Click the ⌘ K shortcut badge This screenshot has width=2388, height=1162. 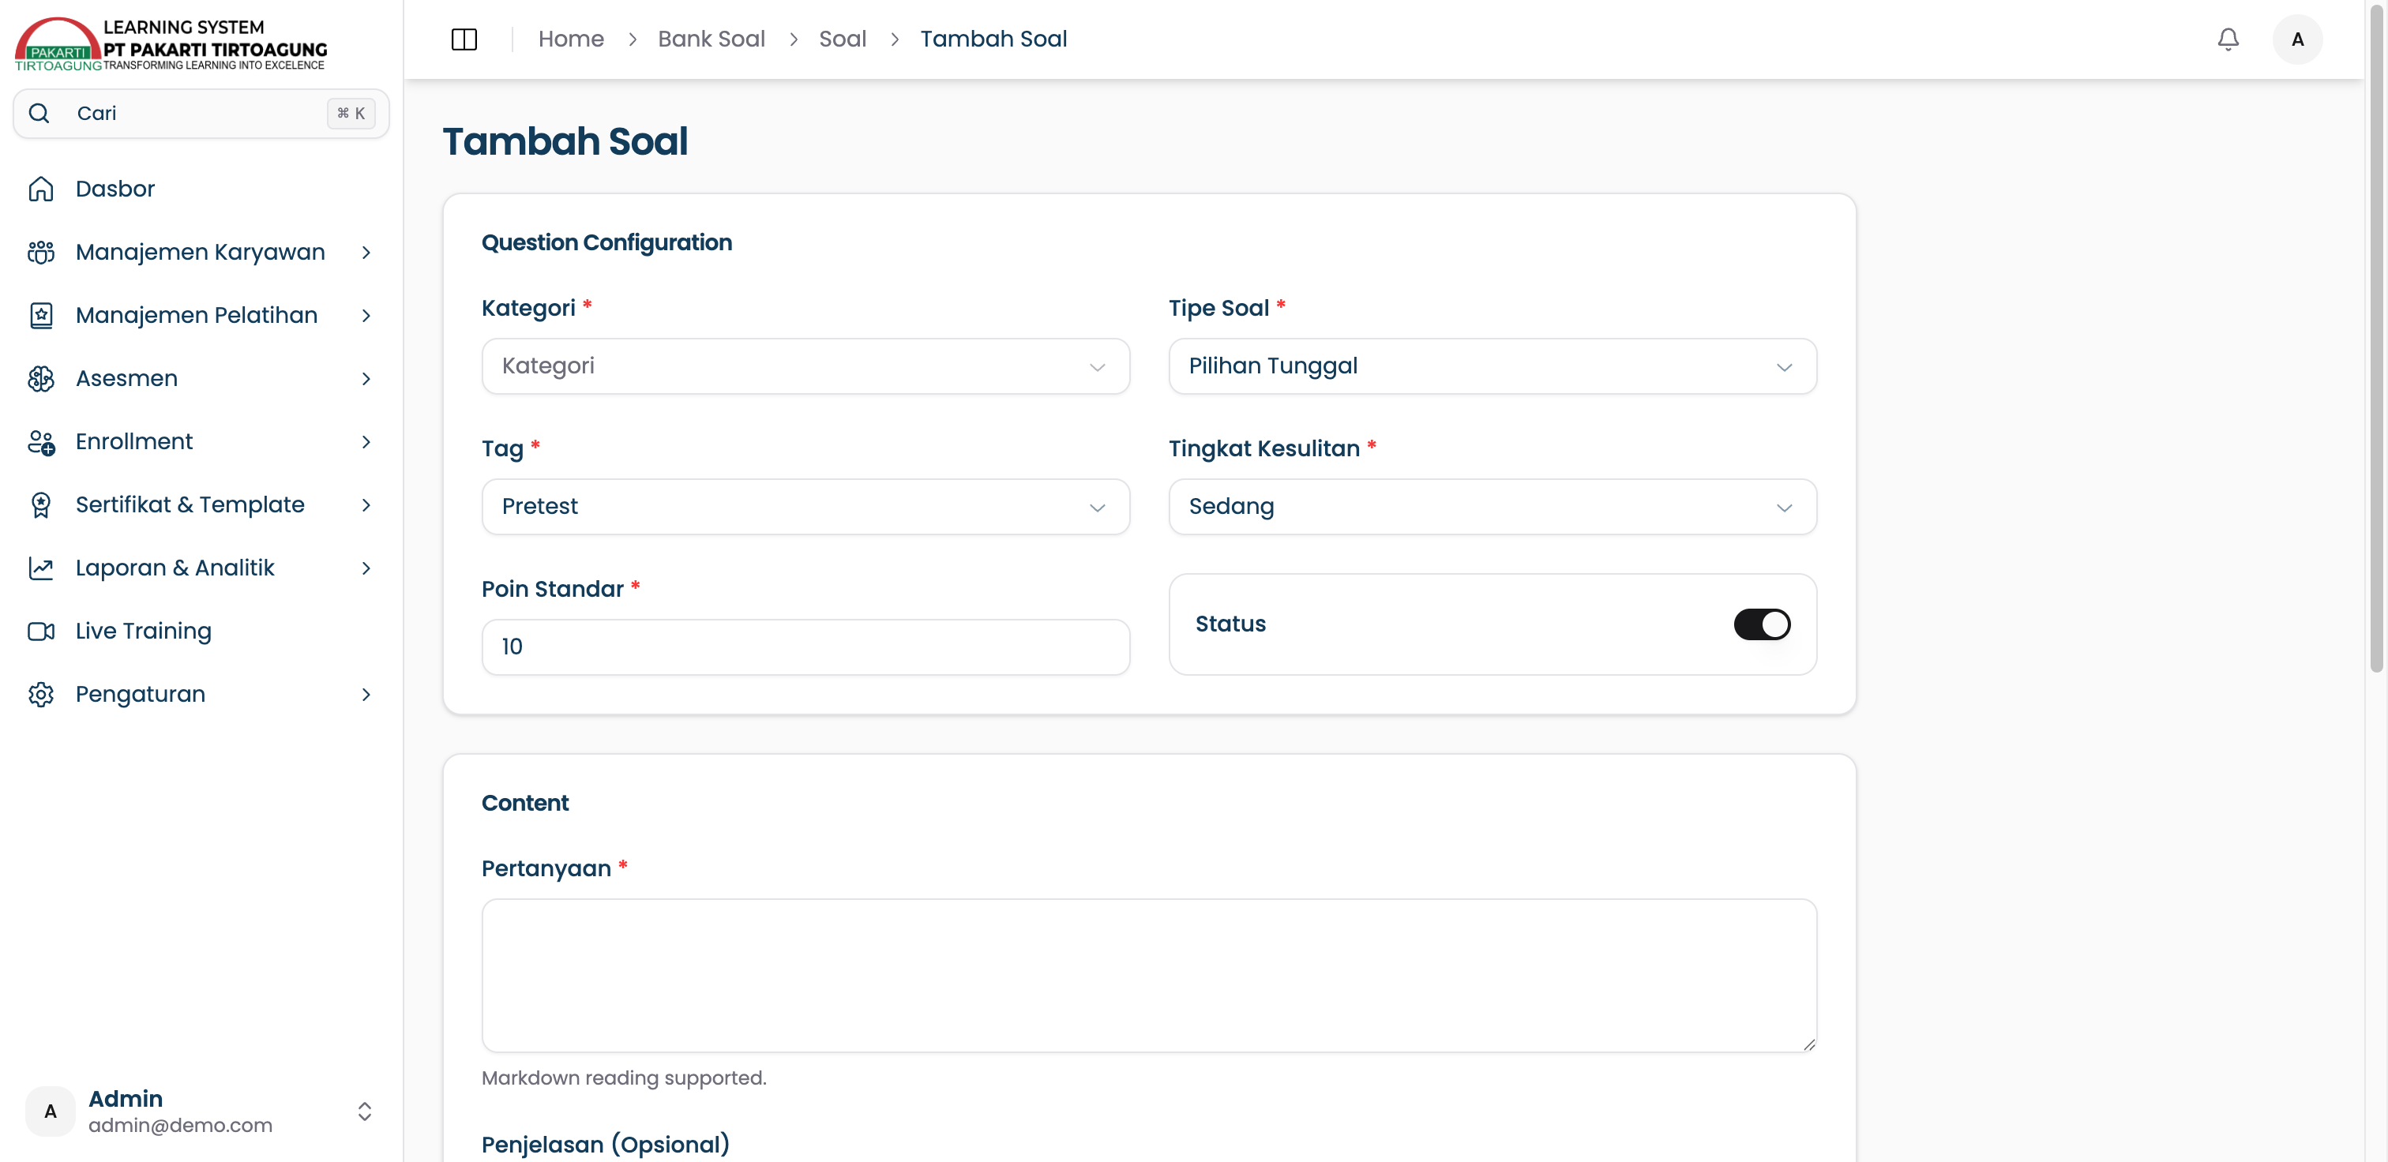(x=351, y=113)
